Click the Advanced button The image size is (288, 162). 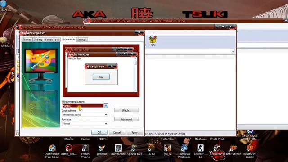126,119
